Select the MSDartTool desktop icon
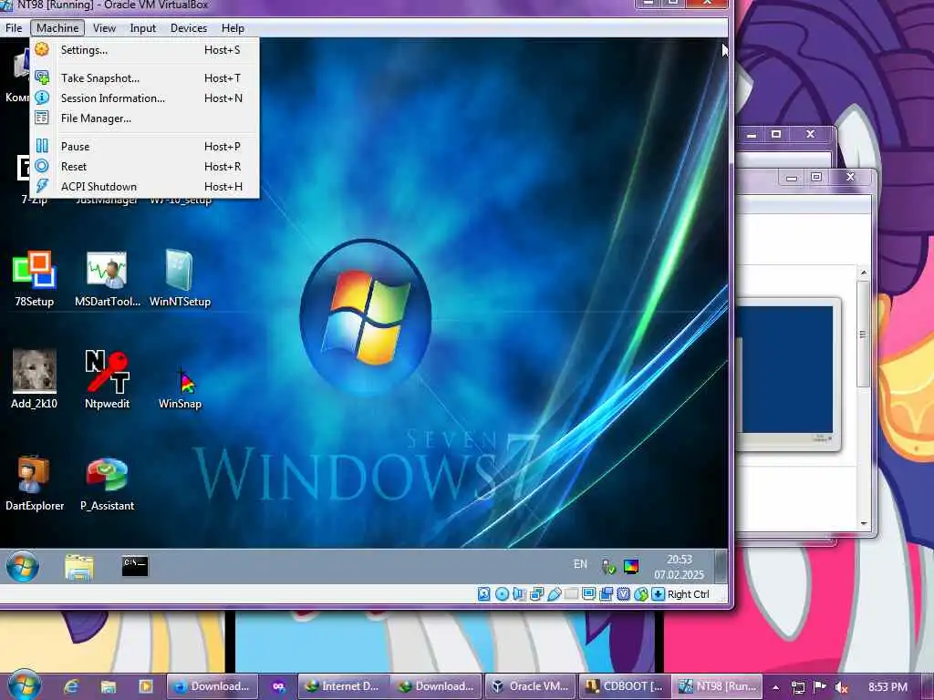 pyautogui.click(x=108, y=279)
